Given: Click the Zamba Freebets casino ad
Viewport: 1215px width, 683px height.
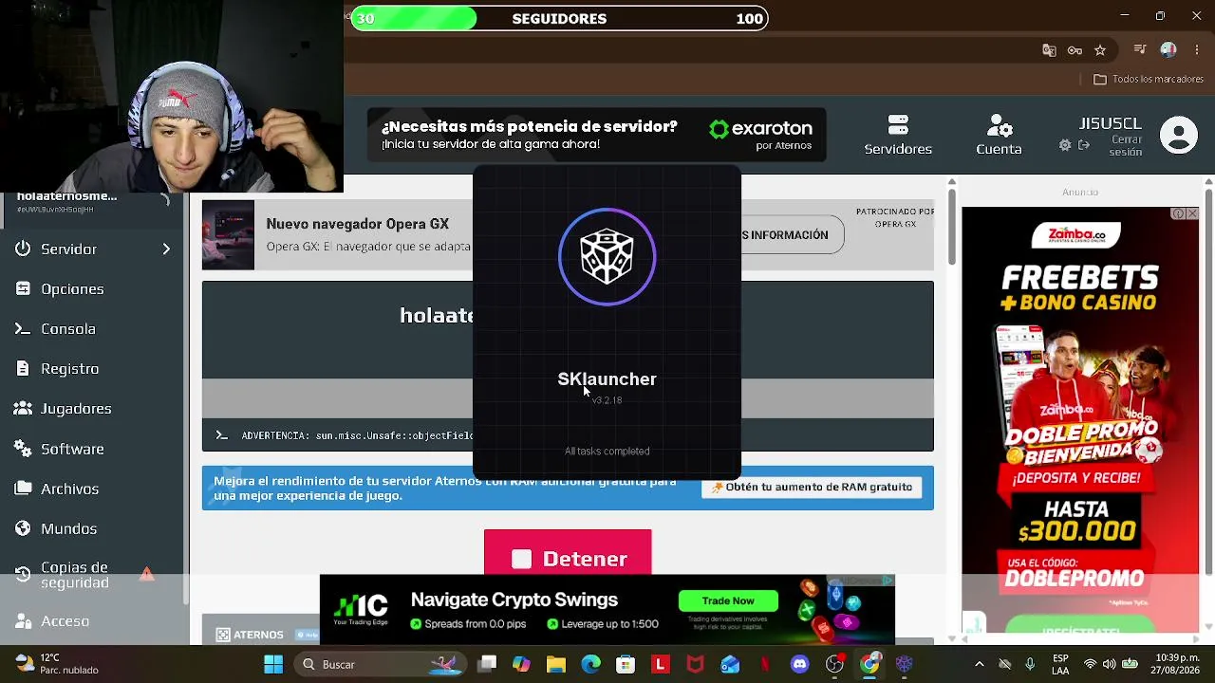Looking at the screenshot, I should [x=1080, y=419].
